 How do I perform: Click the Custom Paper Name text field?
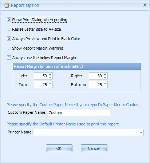tap(79, 113)
